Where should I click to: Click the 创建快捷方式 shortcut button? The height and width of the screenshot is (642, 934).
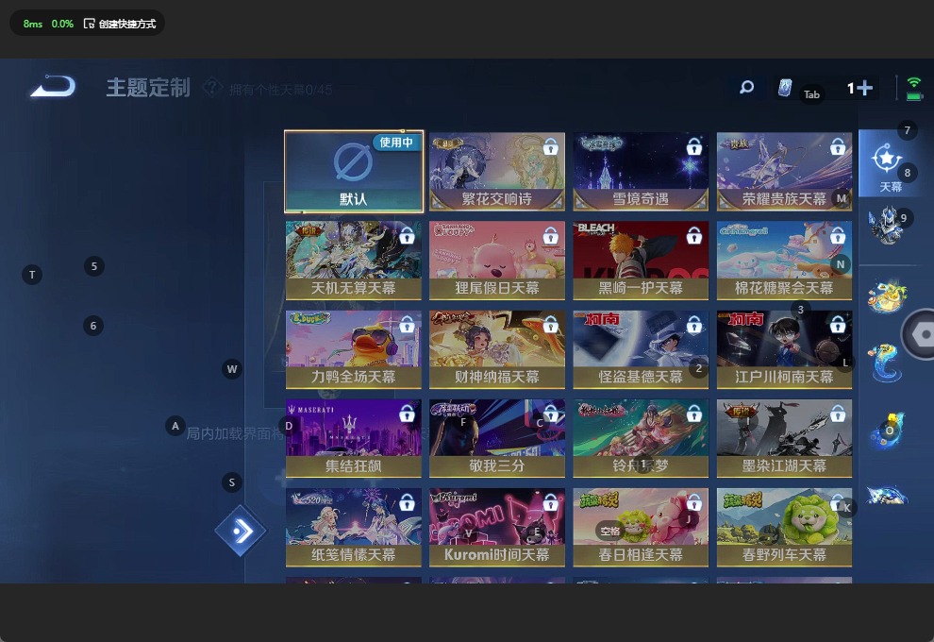point(120,24)
